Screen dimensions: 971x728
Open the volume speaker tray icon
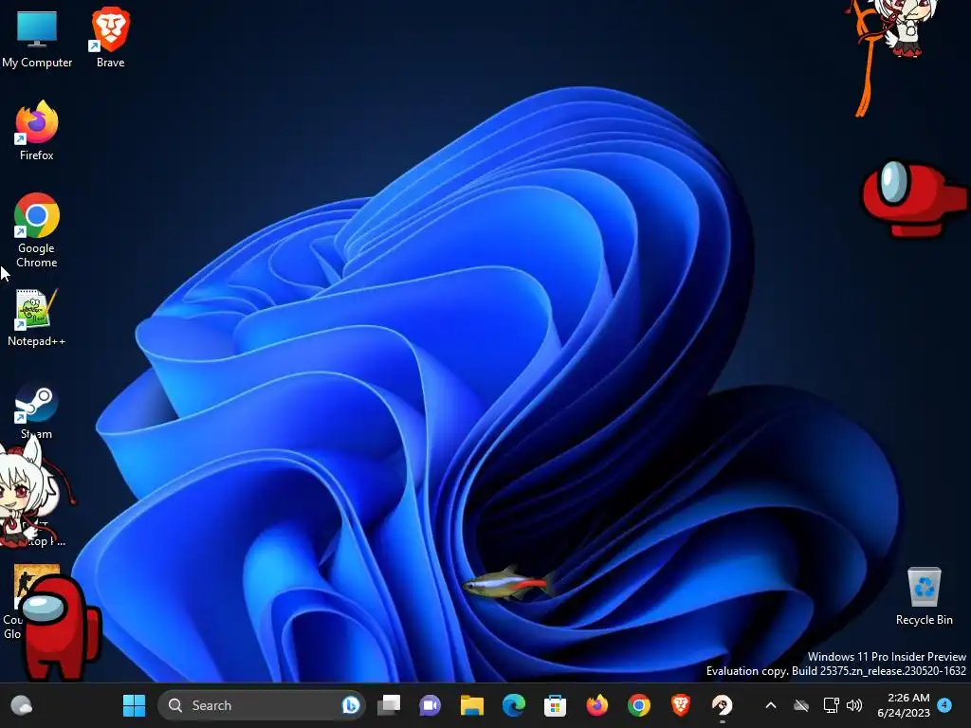click(854, 705)
